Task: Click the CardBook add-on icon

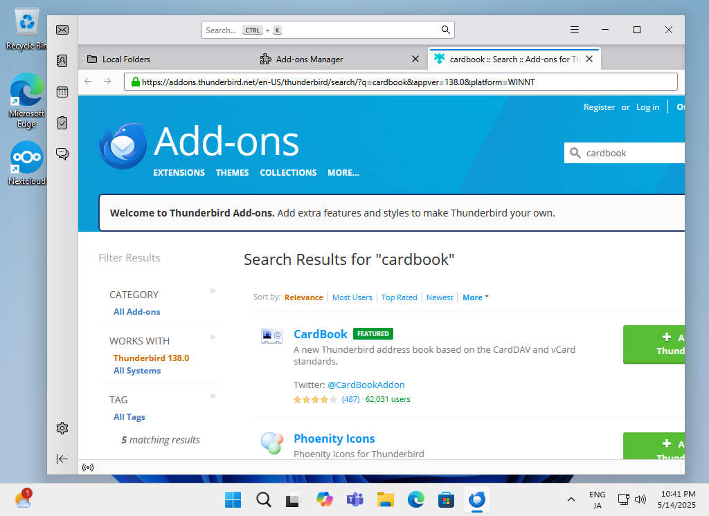Action: 271,335
